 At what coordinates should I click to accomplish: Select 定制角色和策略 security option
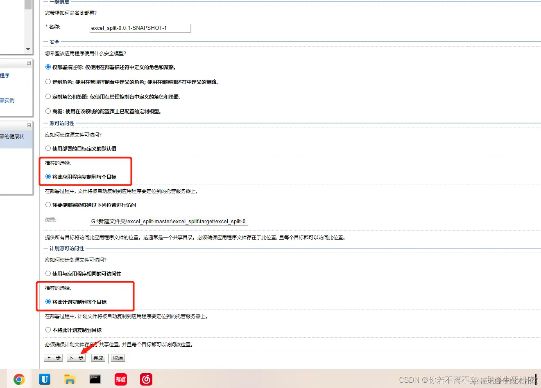(48, 96)
